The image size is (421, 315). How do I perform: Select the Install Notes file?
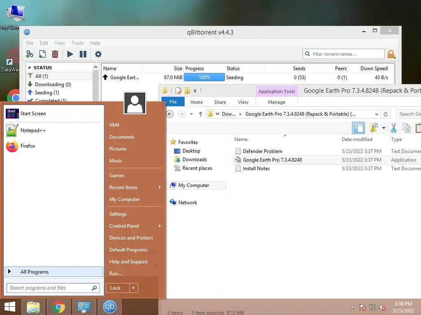click(256, 169)
